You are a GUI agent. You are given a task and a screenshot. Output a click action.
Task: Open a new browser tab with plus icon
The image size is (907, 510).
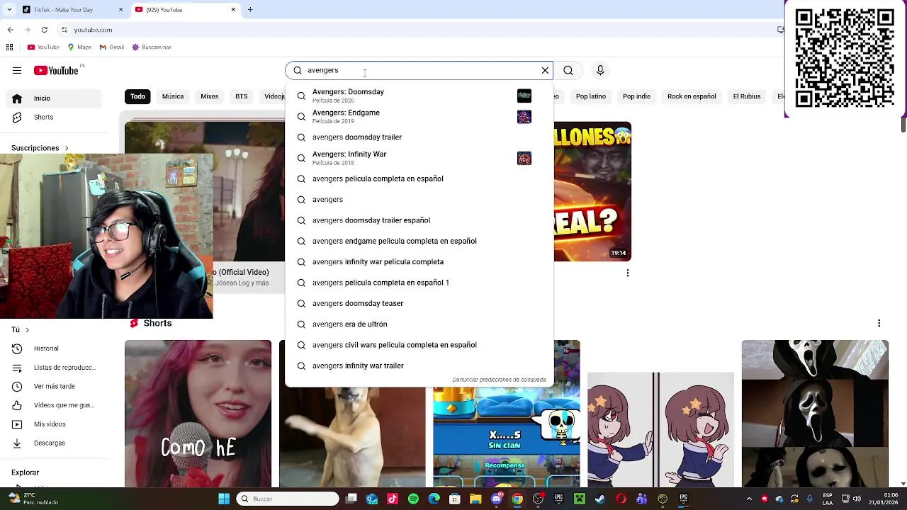[250, 10]
